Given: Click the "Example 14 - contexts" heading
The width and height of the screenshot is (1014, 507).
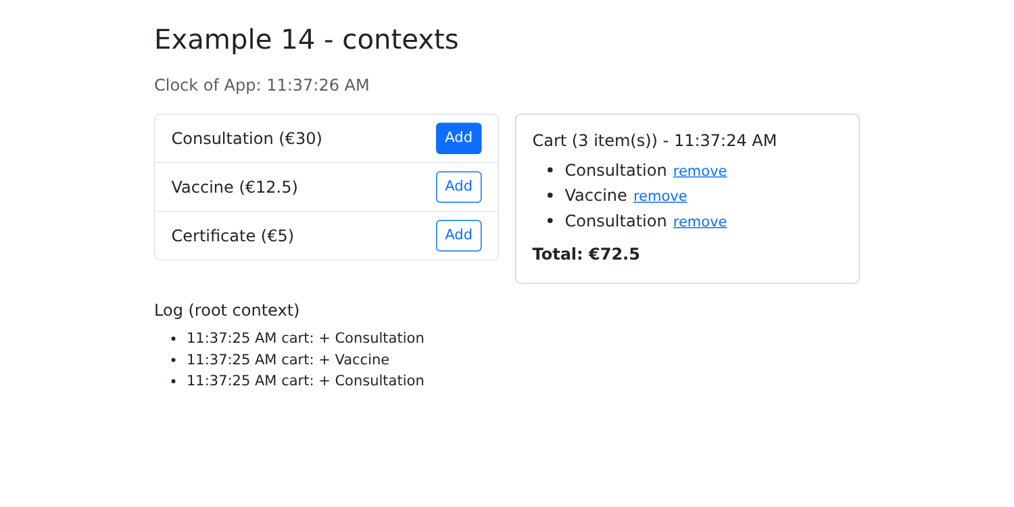Looking at the screenshot, I should (x=306, y=39).
